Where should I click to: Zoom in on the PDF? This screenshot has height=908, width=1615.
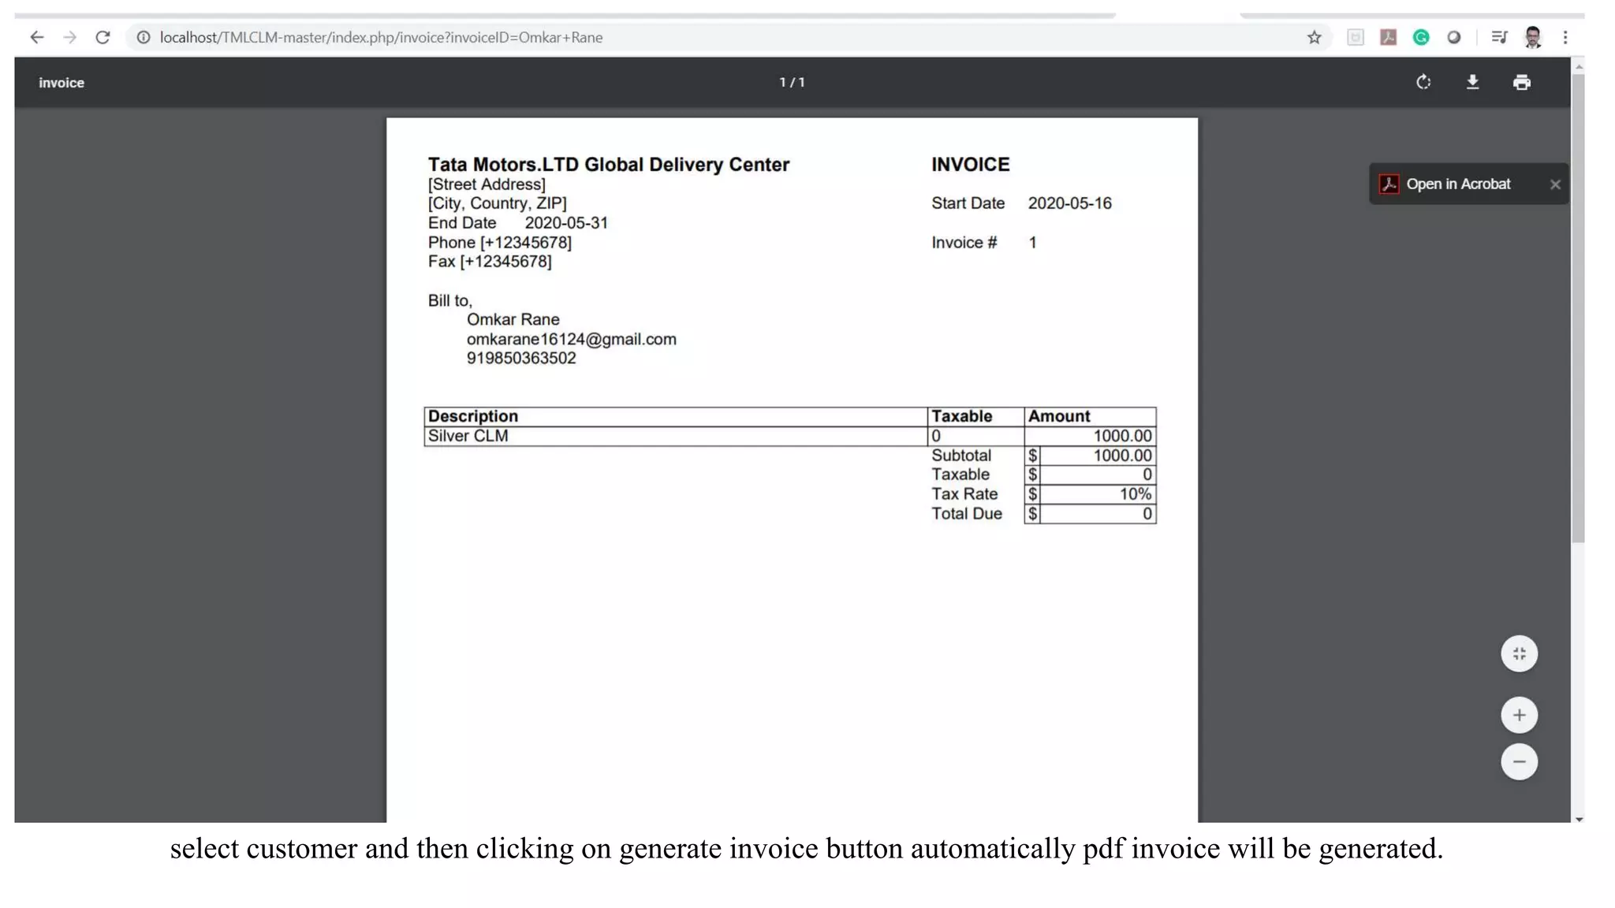[x=1519, y=715]
